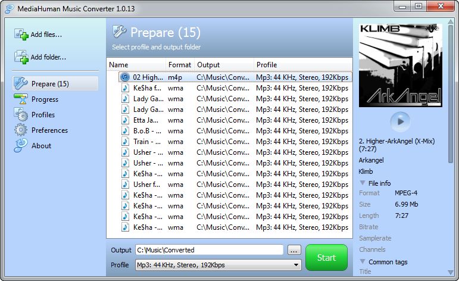The image size is (459, 281).
Task: Minimize the Music Converter window
Action: pyautogui.click(x=402, y=7)
